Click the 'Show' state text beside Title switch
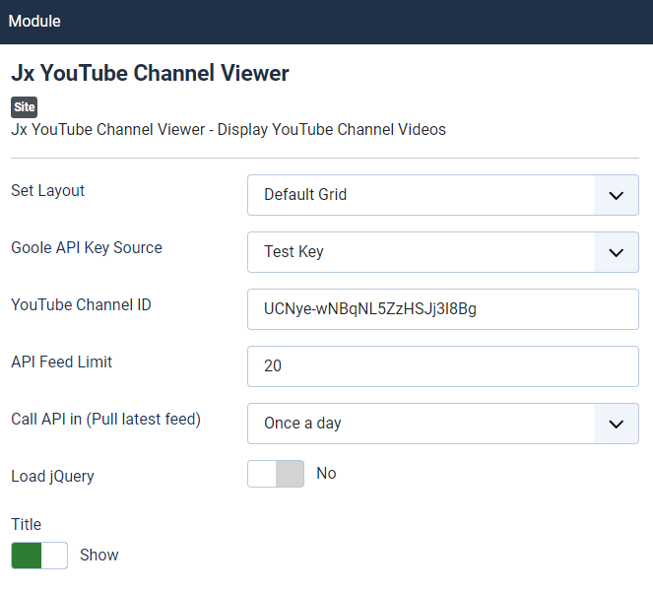The height and width of the screenshot is (591, 653). coord(98,556)
